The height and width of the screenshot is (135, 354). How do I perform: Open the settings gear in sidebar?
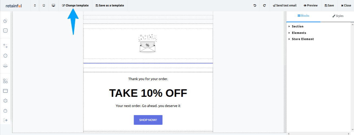[5, 101]
